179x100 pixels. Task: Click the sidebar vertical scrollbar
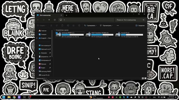point(52,44)
